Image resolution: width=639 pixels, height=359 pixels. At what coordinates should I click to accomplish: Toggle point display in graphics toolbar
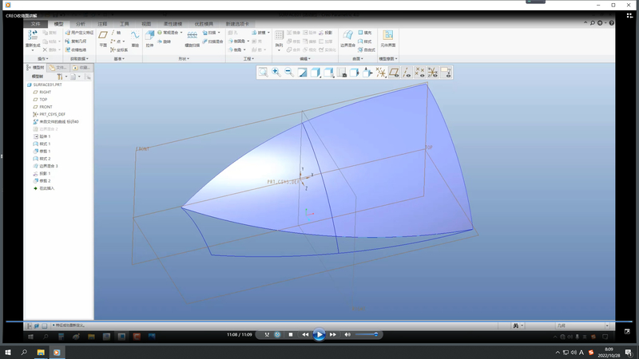(420, 73)
